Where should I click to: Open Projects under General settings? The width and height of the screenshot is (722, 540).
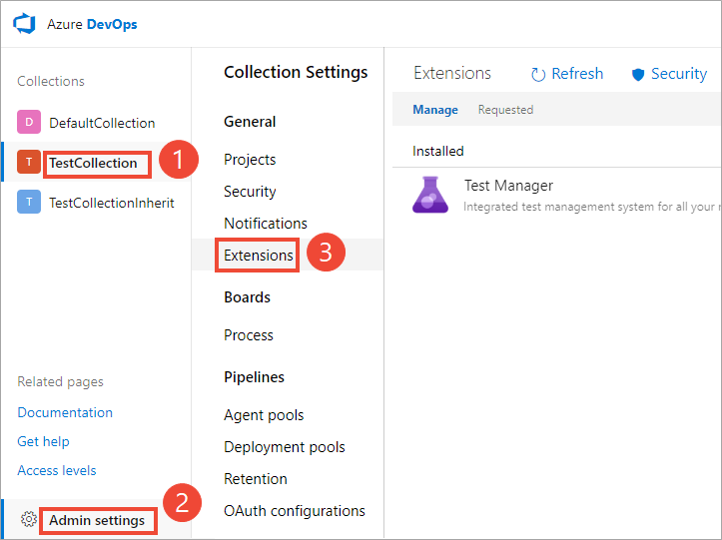[250, 160]
